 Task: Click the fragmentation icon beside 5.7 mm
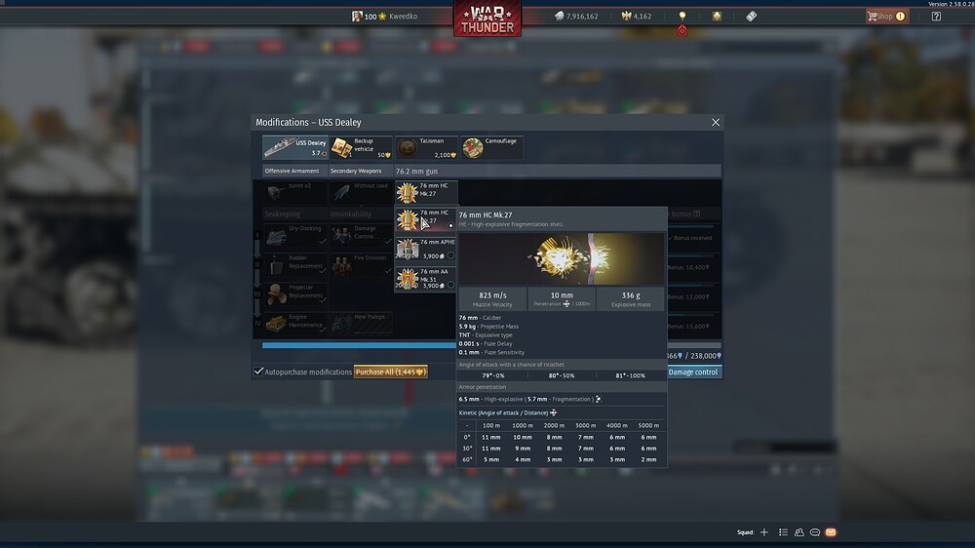[x=599, y=400]
